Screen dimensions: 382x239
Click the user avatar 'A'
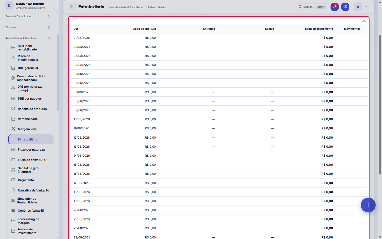click(358, 7)
